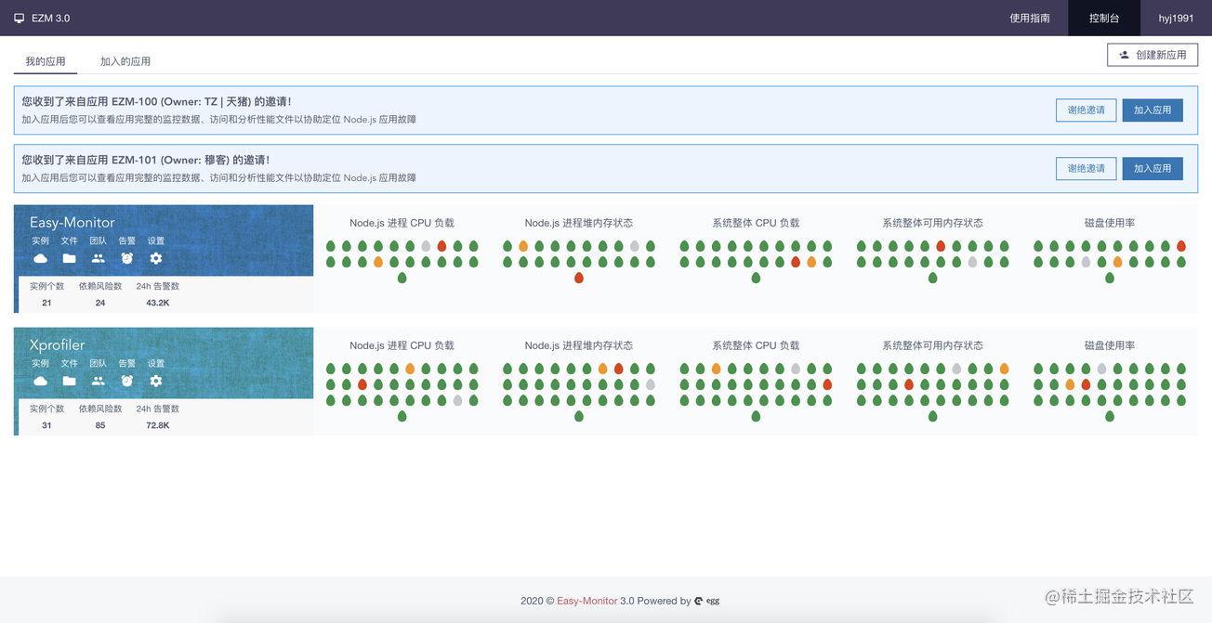Click the 创建新应用 button
This screenshot has width=1212, height=623.
(x=1153, y=55)
